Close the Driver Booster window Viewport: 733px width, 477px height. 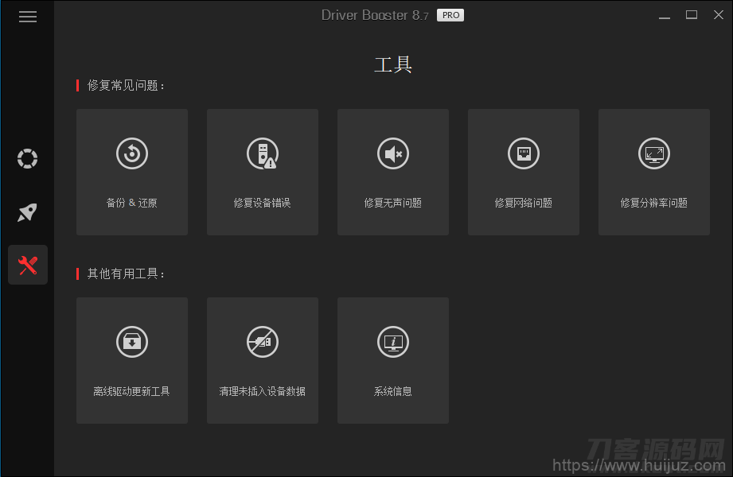point(719,15)
